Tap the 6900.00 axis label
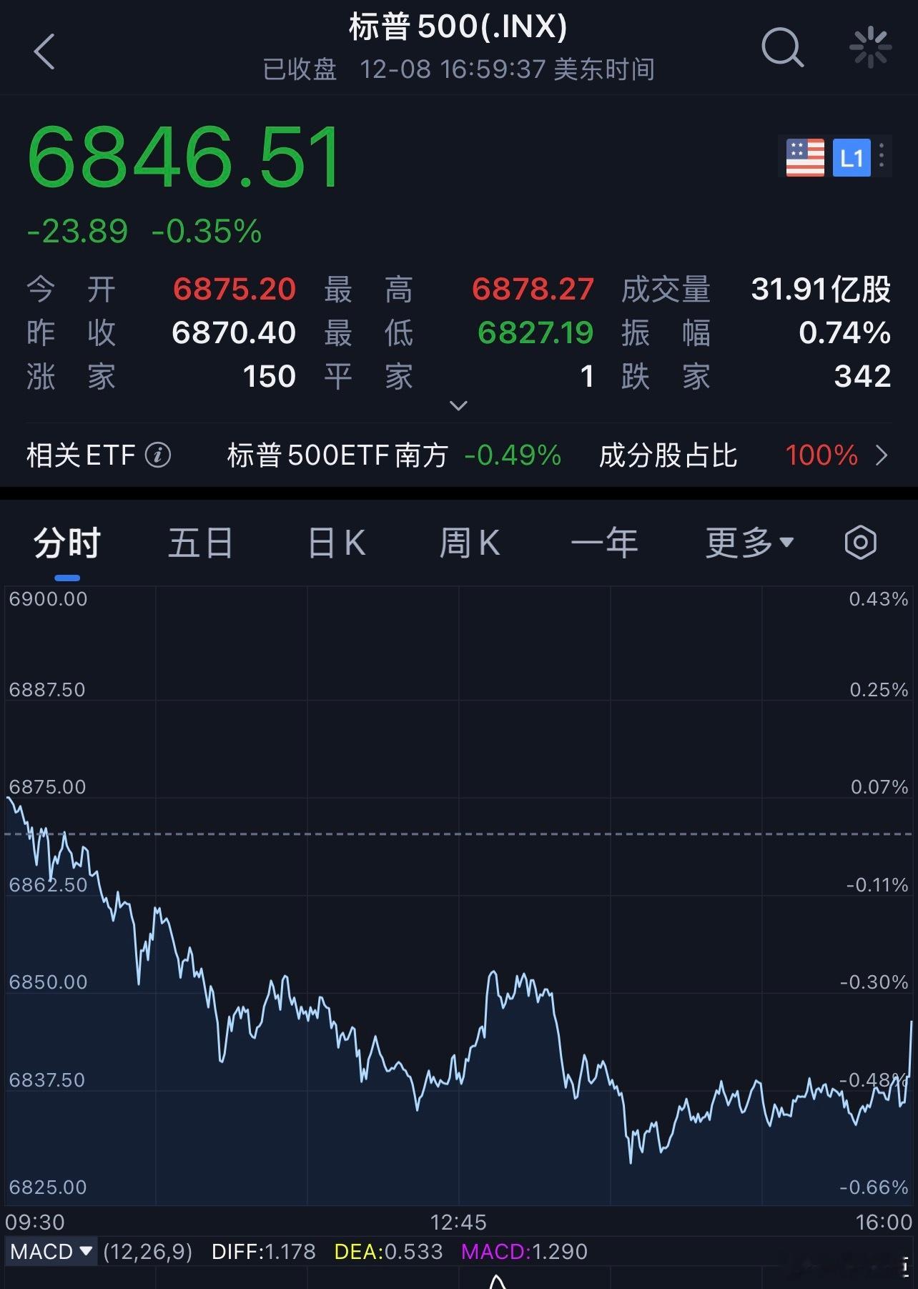The height and width of the screenshot is (1289, 918). tap(48, 599)
